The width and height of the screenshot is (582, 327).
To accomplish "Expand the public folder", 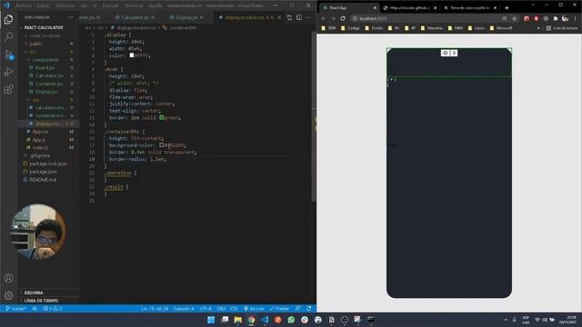I will coord(35,44).
